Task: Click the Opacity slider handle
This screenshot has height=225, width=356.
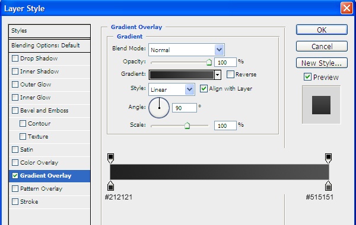Action: pos(209,62)
